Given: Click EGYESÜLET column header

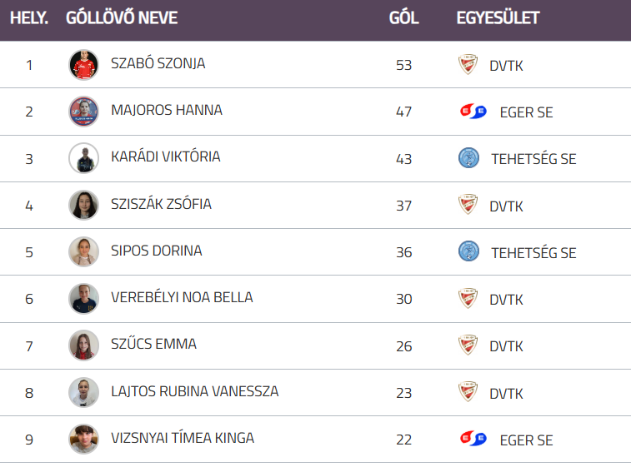Looking at the screenshot, I should [498, 17].
